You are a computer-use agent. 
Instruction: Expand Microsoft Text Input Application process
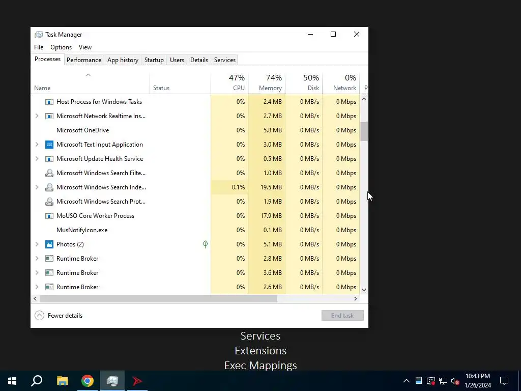(x=37, y=145)
